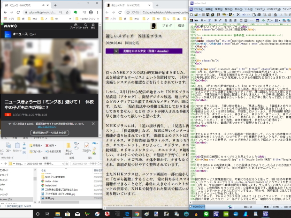The width and height of the screenshot is (291, 218).
Task: Bookmark the NHK page with the star icon
Action: point(67,12)
